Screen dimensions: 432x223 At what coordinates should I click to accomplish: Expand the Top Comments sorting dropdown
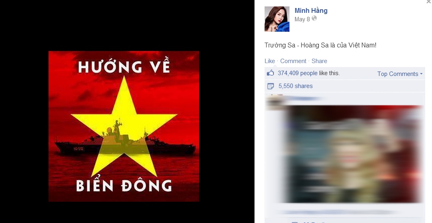399,74
